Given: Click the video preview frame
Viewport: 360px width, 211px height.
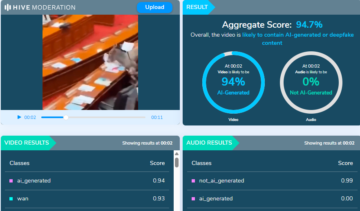Looking at the screenshot, I should pos(90,62).
